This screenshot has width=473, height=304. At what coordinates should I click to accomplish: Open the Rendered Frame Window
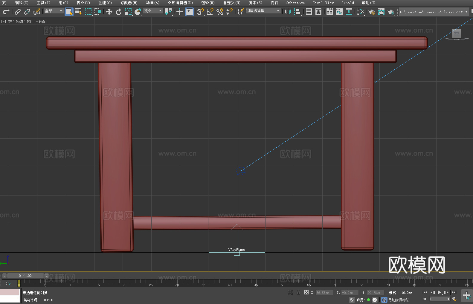point(381,12)
